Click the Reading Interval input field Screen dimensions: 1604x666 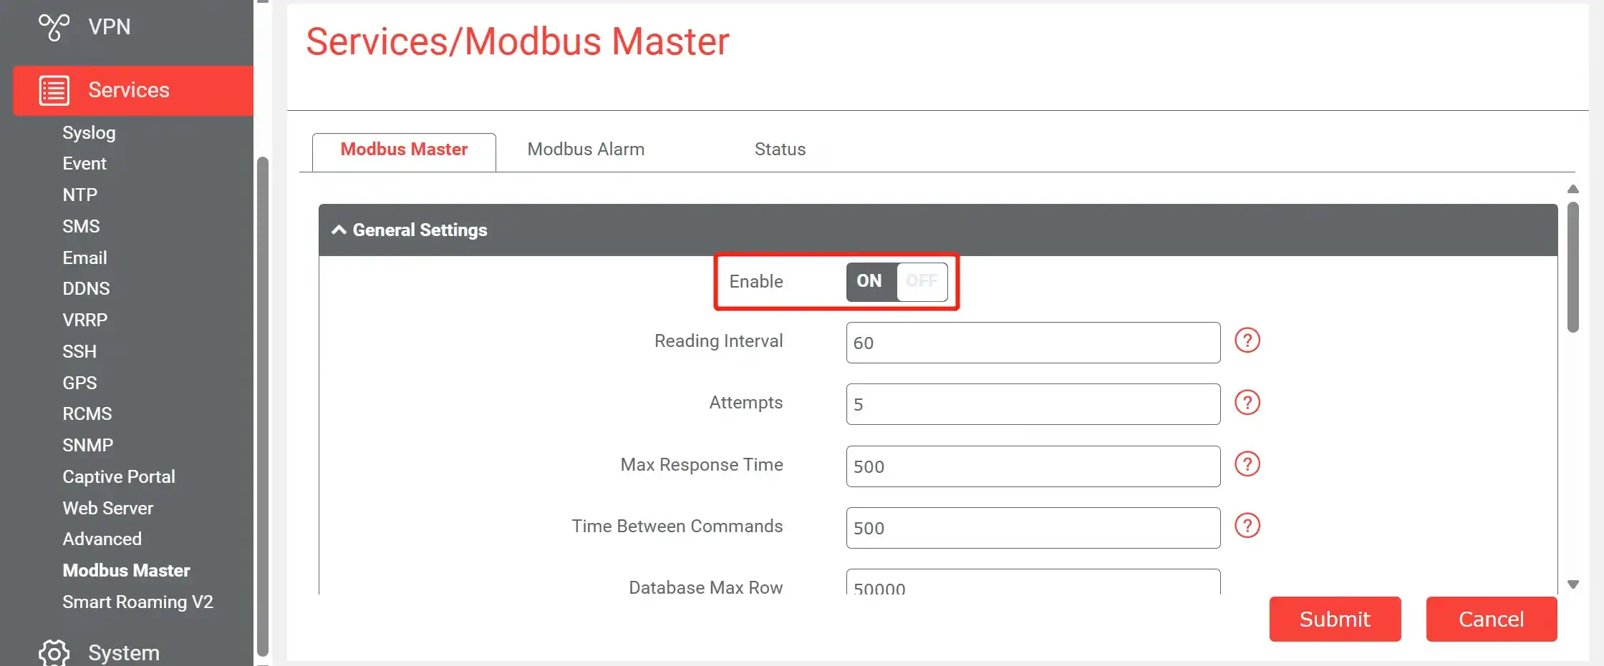(1032, 342)
